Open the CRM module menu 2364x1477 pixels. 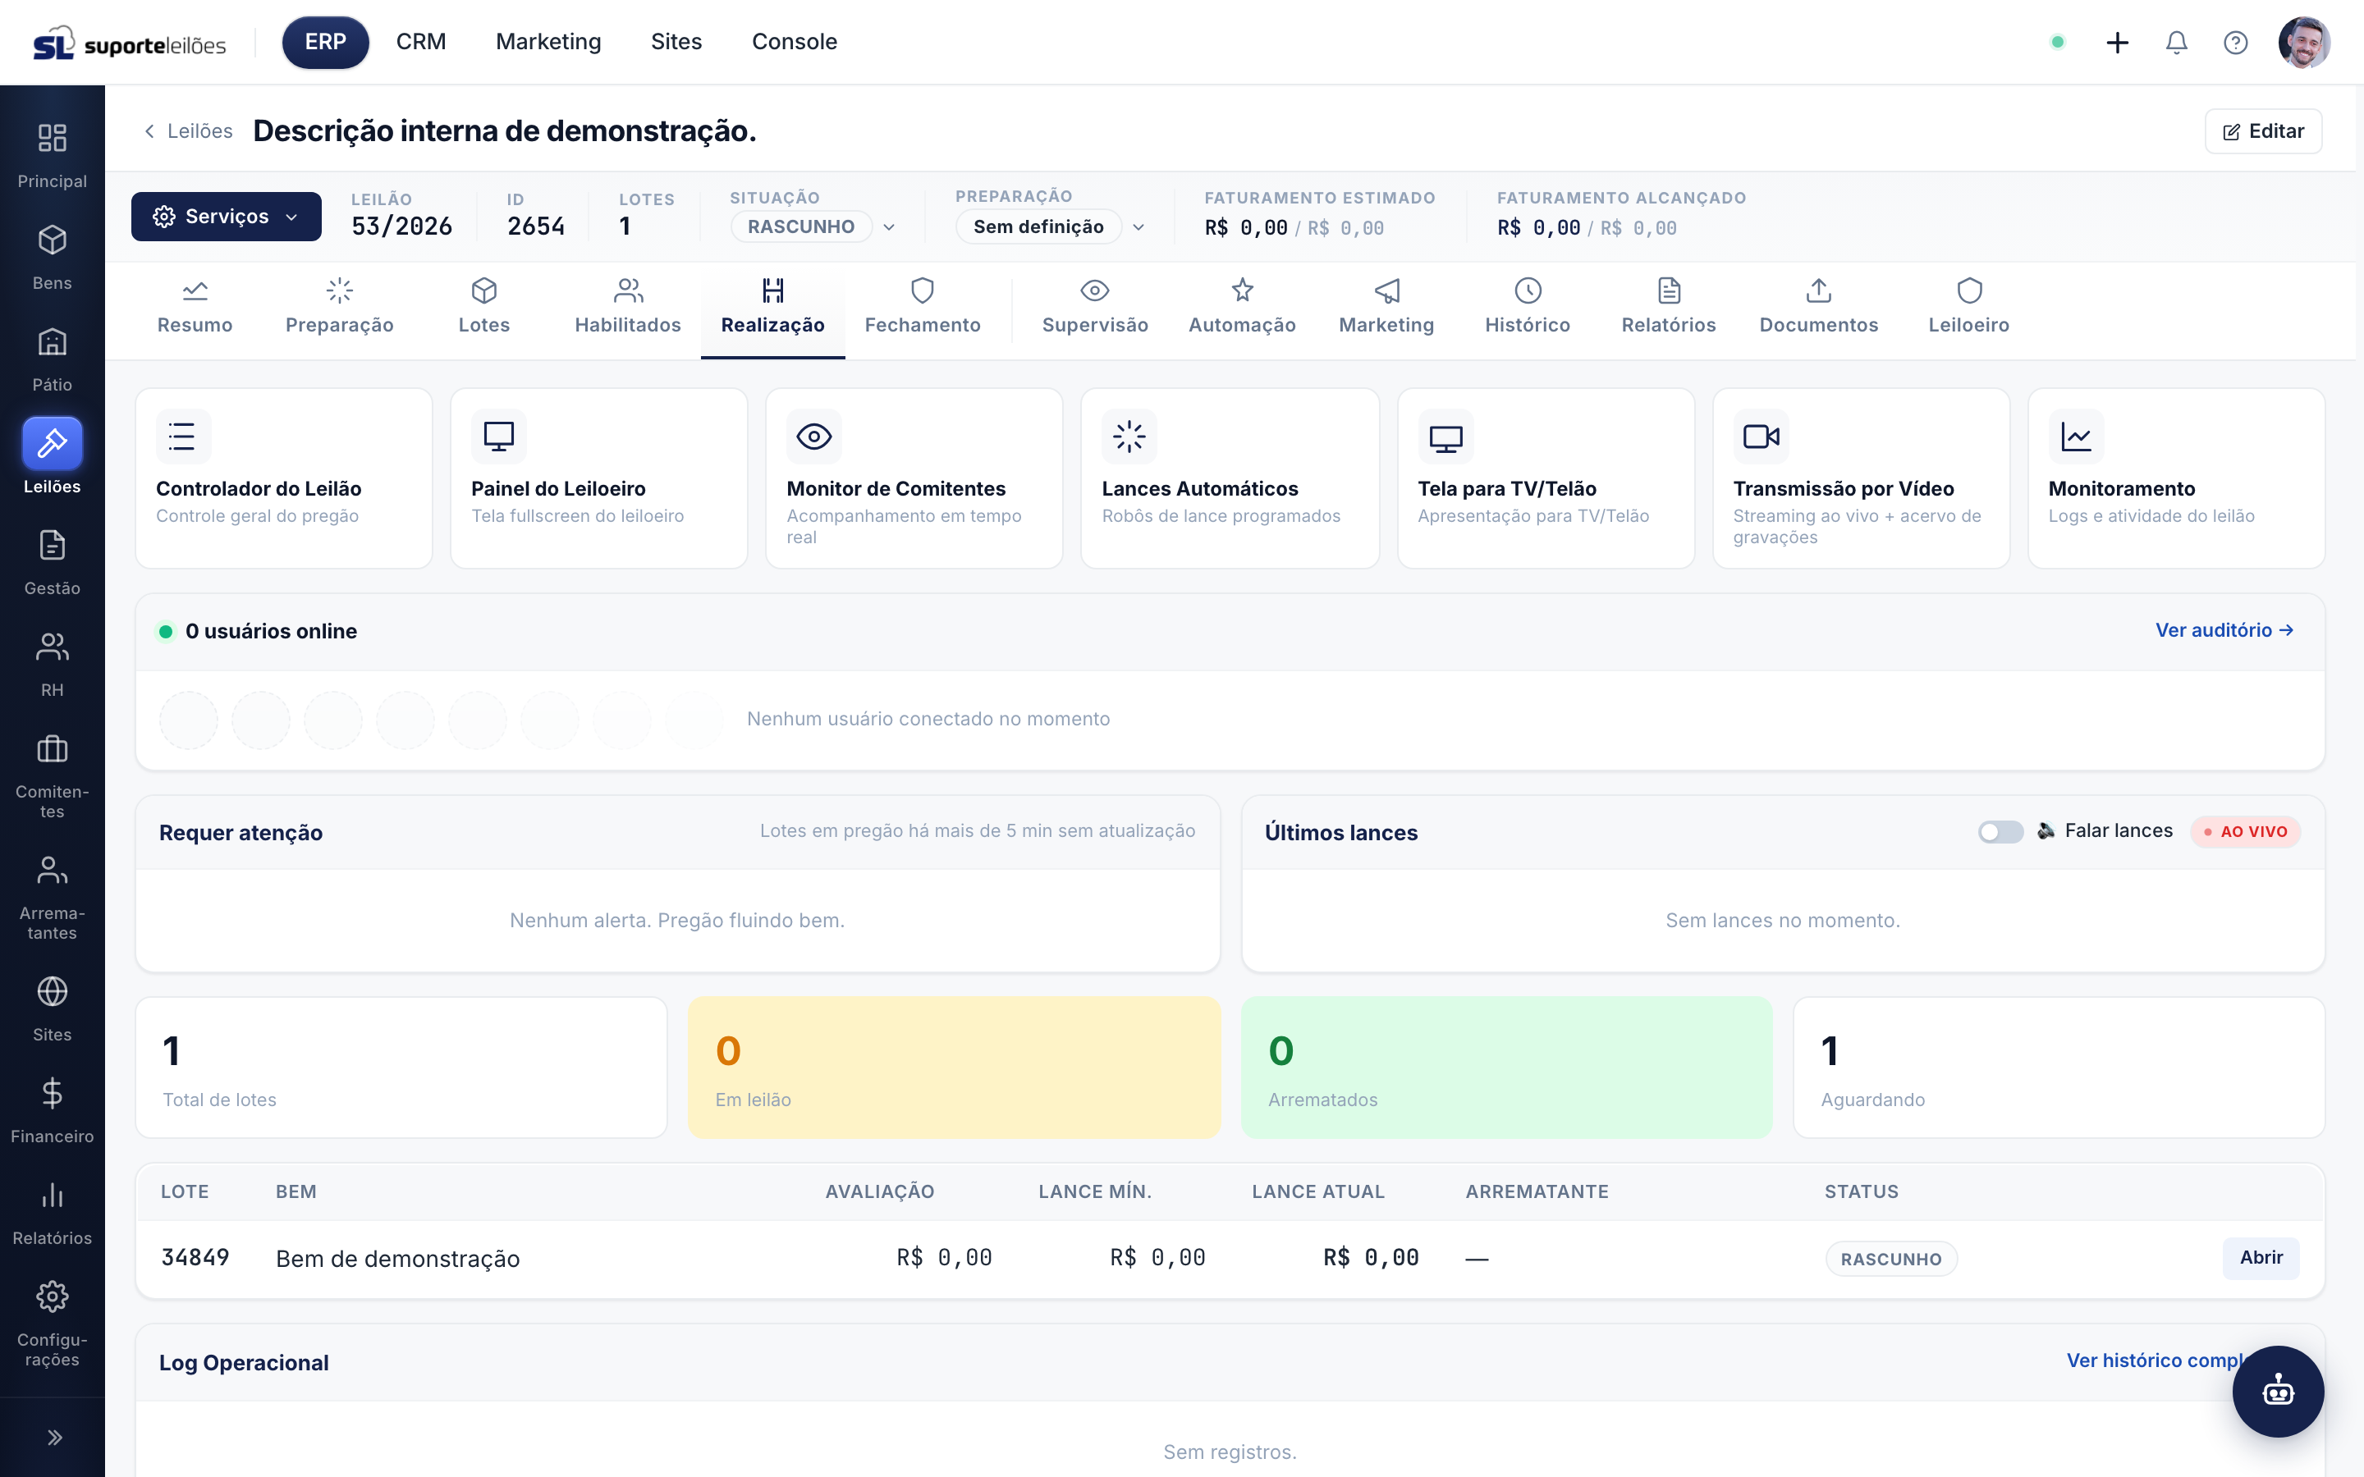(420, 42)
